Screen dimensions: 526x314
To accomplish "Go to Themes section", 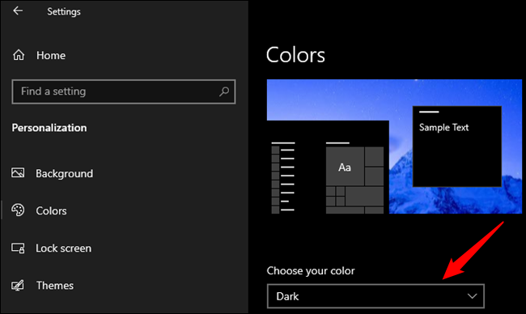I will 55,286.
